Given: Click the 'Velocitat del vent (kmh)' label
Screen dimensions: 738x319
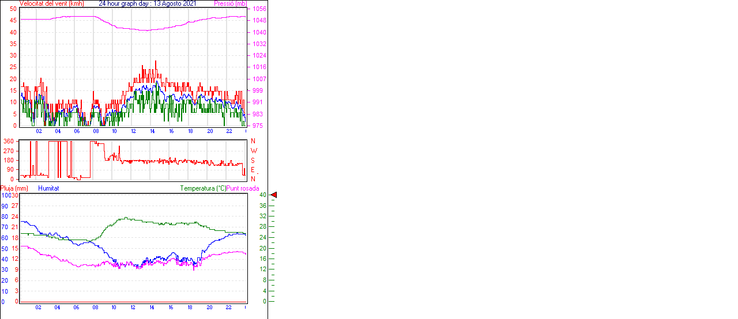Looking at the screenshot, I should [51, 3].
